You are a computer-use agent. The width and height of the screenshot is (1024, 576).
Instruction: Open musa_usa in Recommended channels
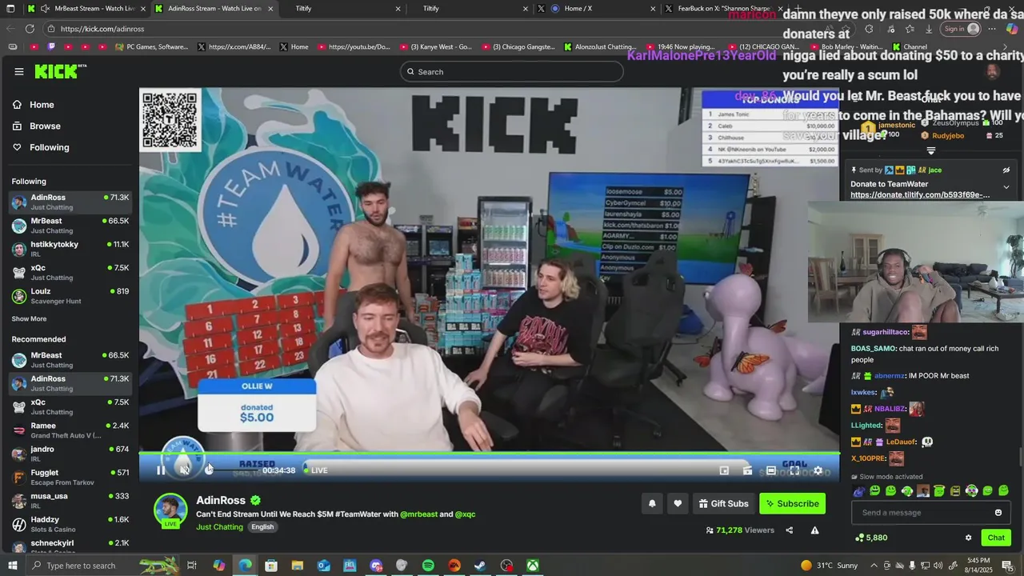pyautogui.click(x=70, y=501)
